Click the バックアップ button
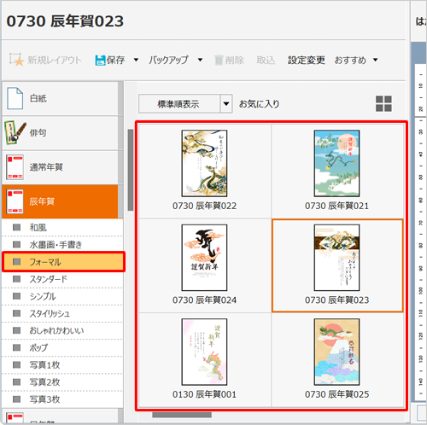427x425 pixels. [x=168, y=60]
